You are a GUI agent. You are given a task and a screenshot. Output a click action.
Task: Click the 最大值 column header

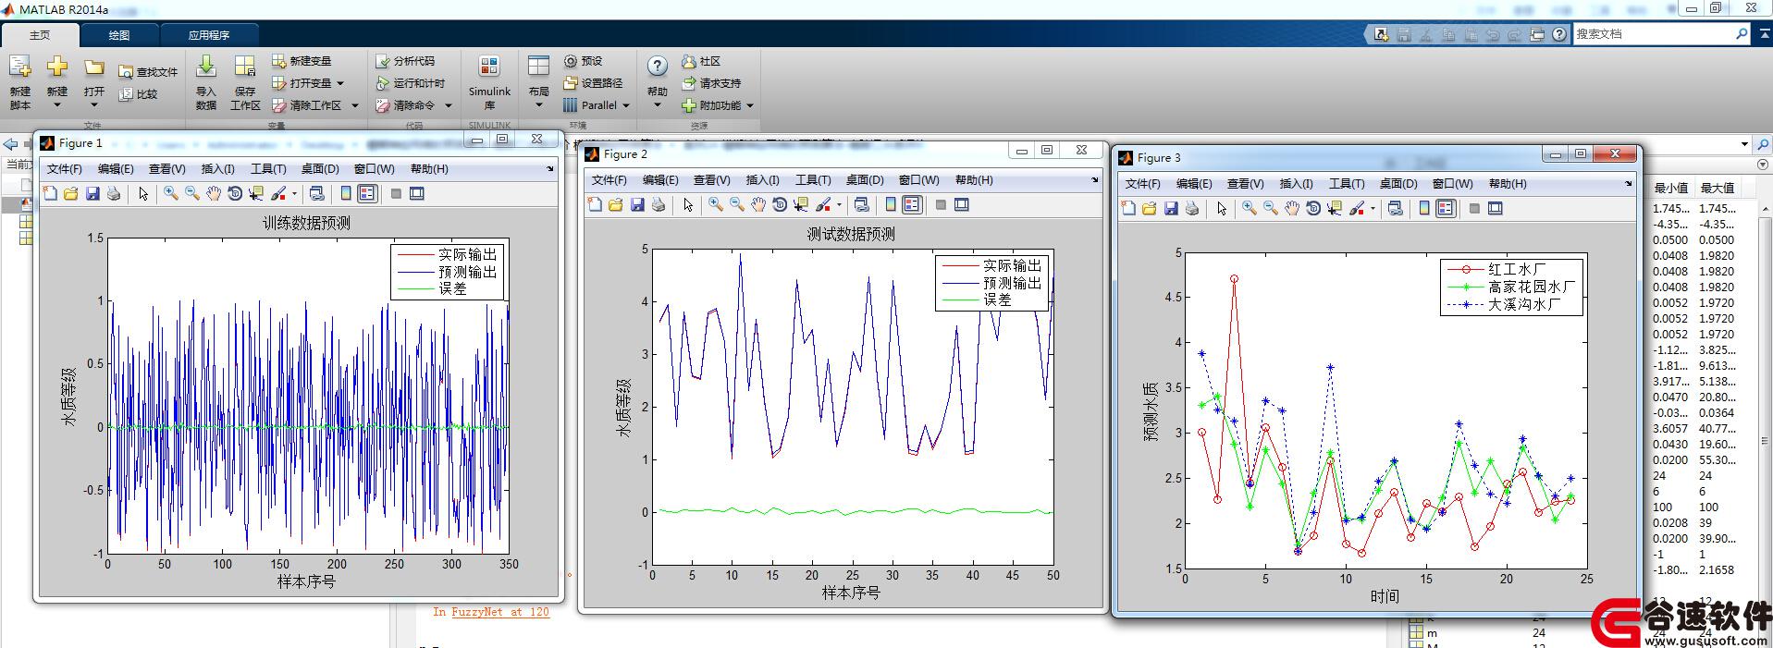(x=1718, y=189)
